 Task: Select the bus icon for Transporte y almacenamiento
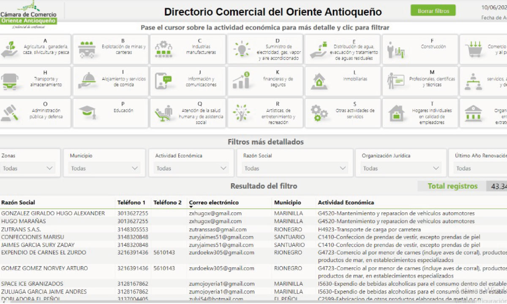(10, 81)
